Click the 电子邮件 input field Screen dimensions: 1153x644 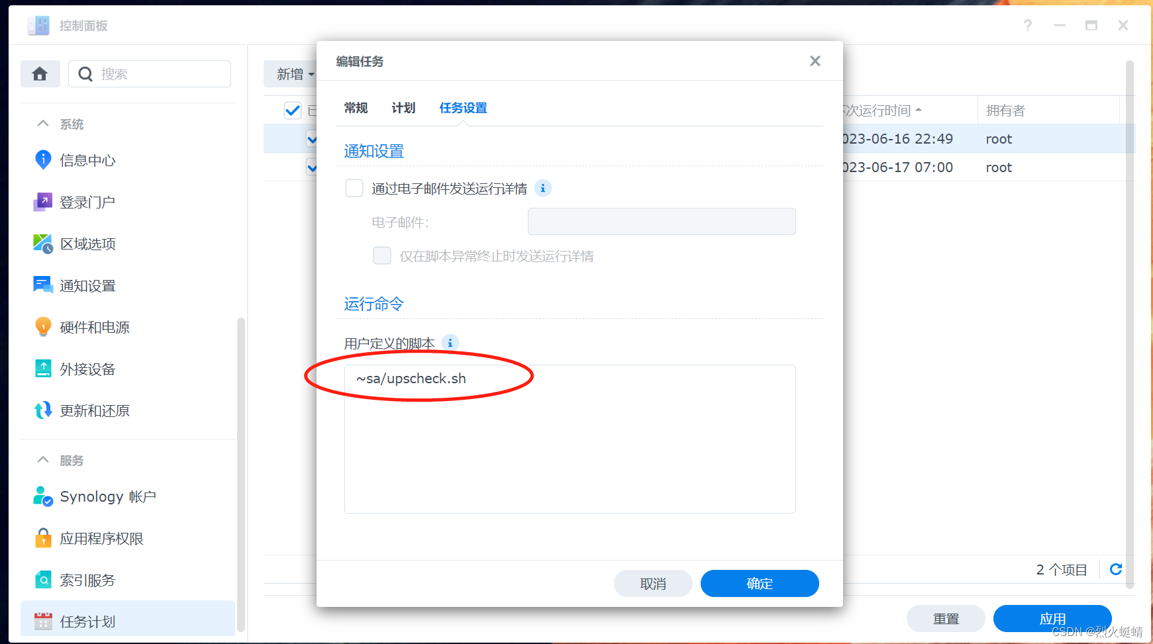(x=662, y=222)
